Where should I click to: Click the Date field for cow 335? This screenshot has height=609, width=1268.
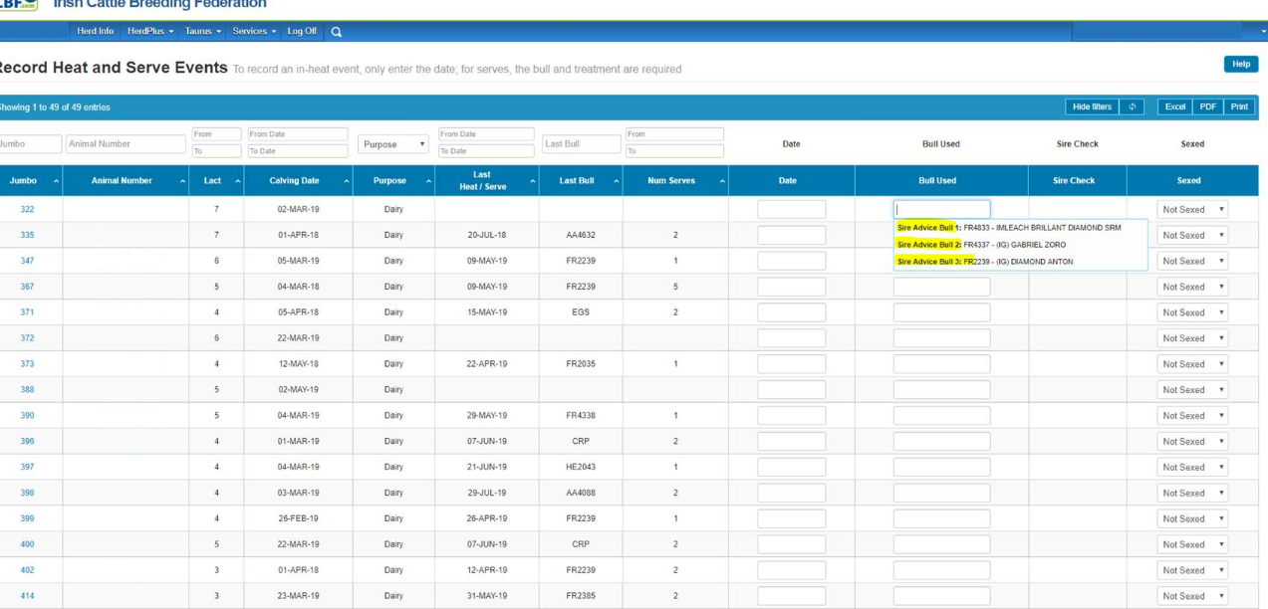tap(791, 236)
